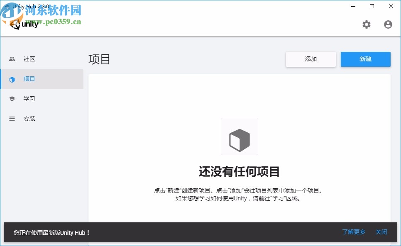Viewport: 401px width, 246px height.
Task: Click the 项目 page heading
Action: click(99, 59)
